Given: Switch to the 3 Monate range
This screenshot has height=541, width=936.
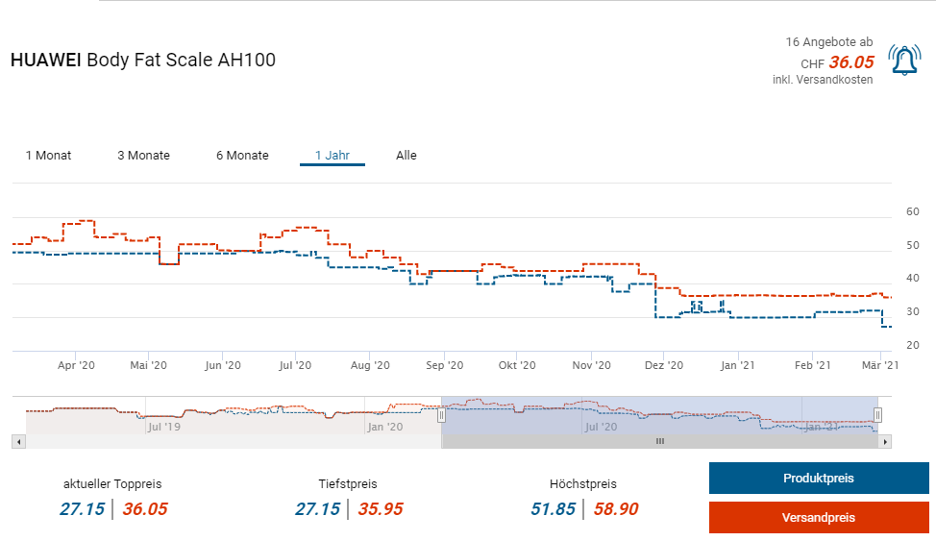Looking at the screenshot, I should (x=143, y=156).
